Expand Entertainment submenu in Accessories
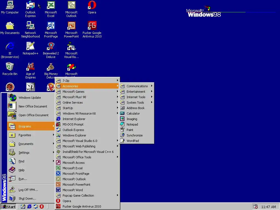This screenshot has width=280, height=210. tap(137, 91)
